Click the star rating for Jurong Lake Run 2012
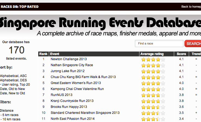The width and height of the screenshot is (201, 122). click(x=153, y=71)
